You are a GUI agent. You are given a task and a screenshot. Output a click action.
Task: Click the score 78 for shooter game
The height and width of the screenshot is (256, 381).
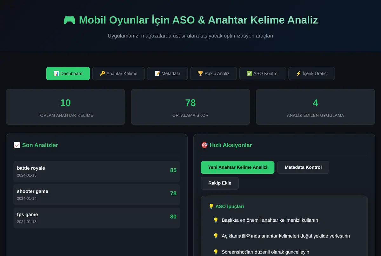click(x=173, y=193)
